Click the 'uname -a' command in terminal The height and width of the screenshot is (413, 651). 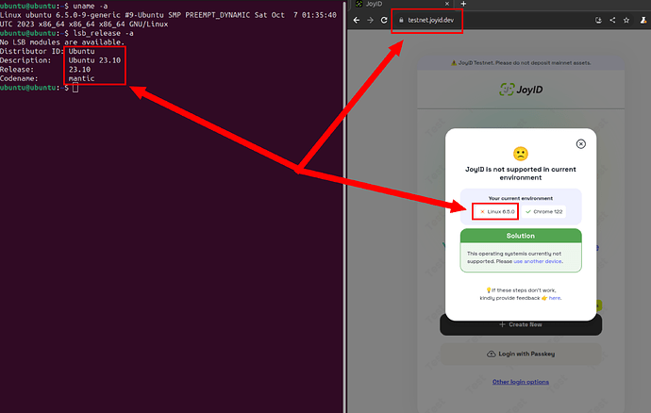[x=91, y=6]
